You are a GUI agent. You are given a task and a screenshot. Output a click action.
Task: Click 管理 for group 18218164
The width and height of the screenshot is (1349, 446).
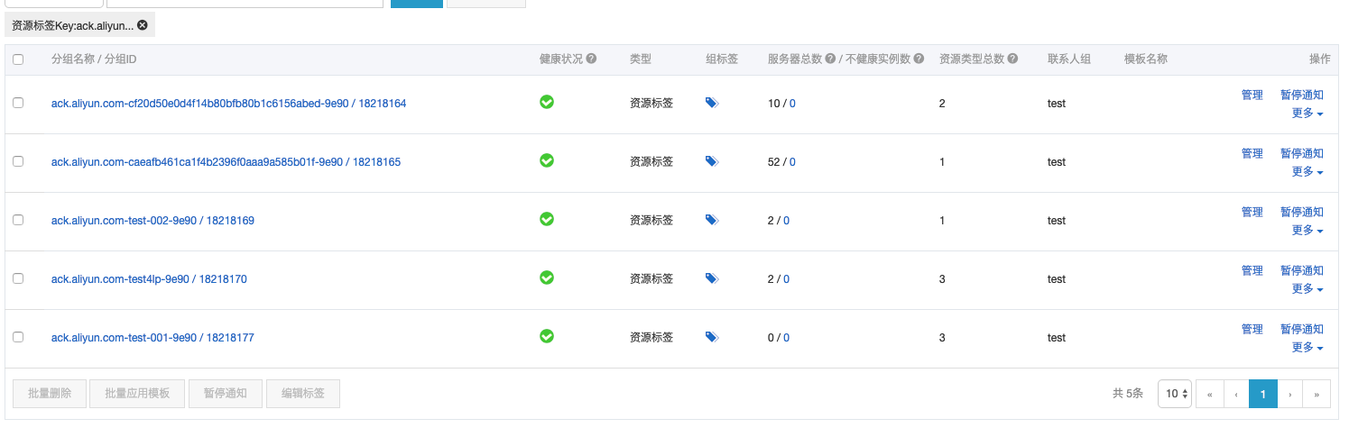[x=1252, y=95]
